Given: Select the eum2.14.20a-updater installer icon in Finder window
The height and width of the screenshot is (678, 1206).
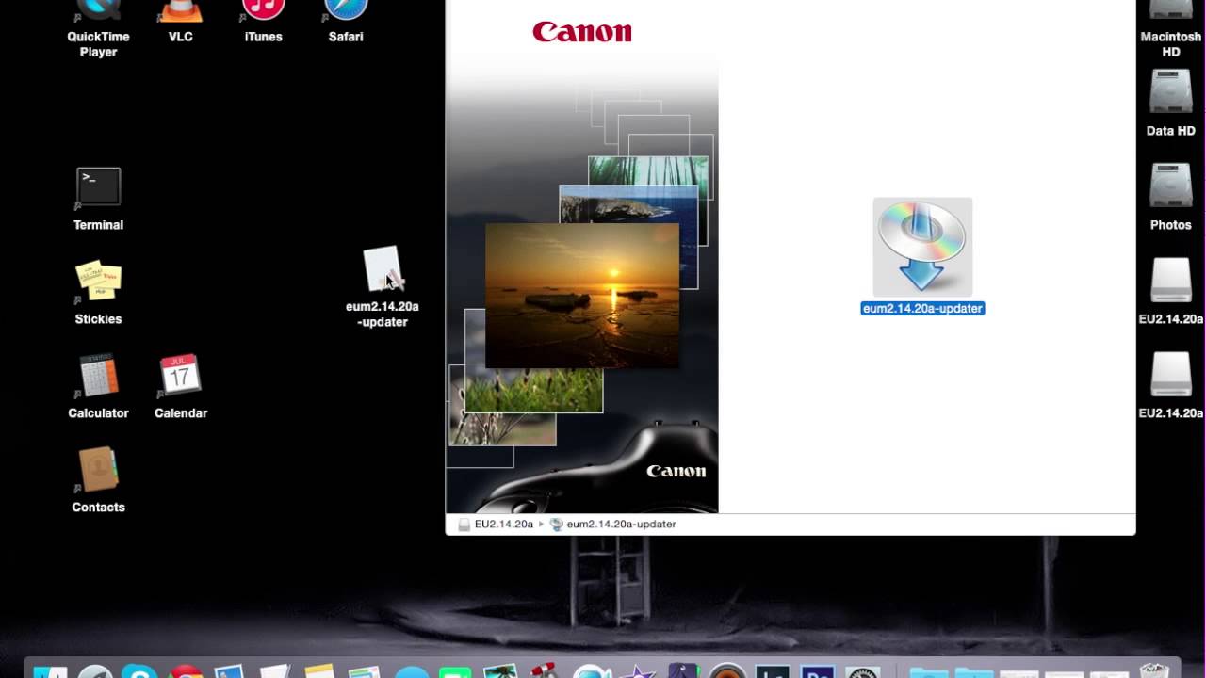Looking at the screenshot, I should tap(922, 247).
